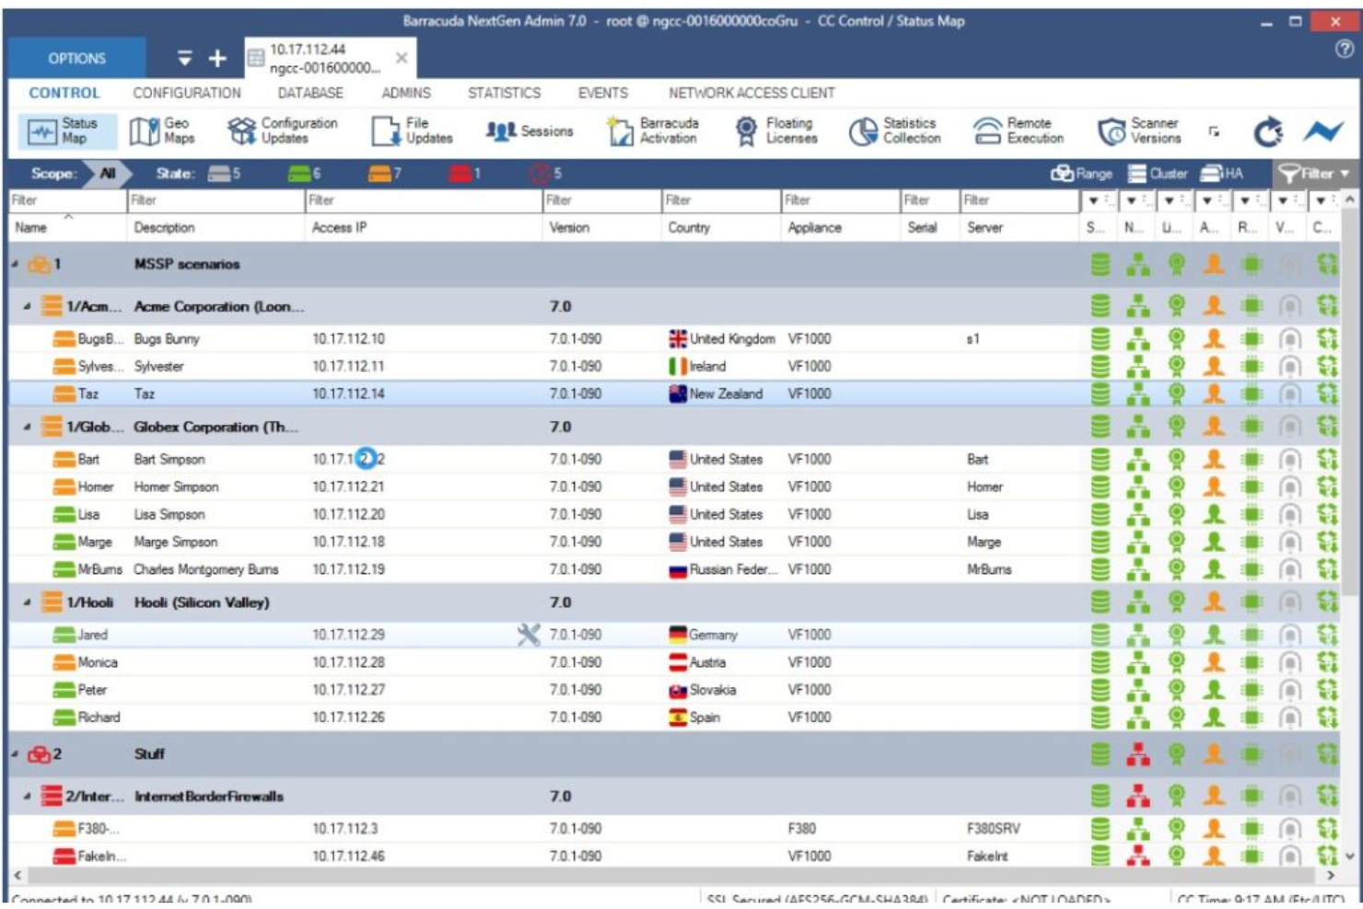The height and width of the screenshot is (909, 1363).
Task: Open Statistics Collection
Action: pyautogui.click(x=895, y=131)
